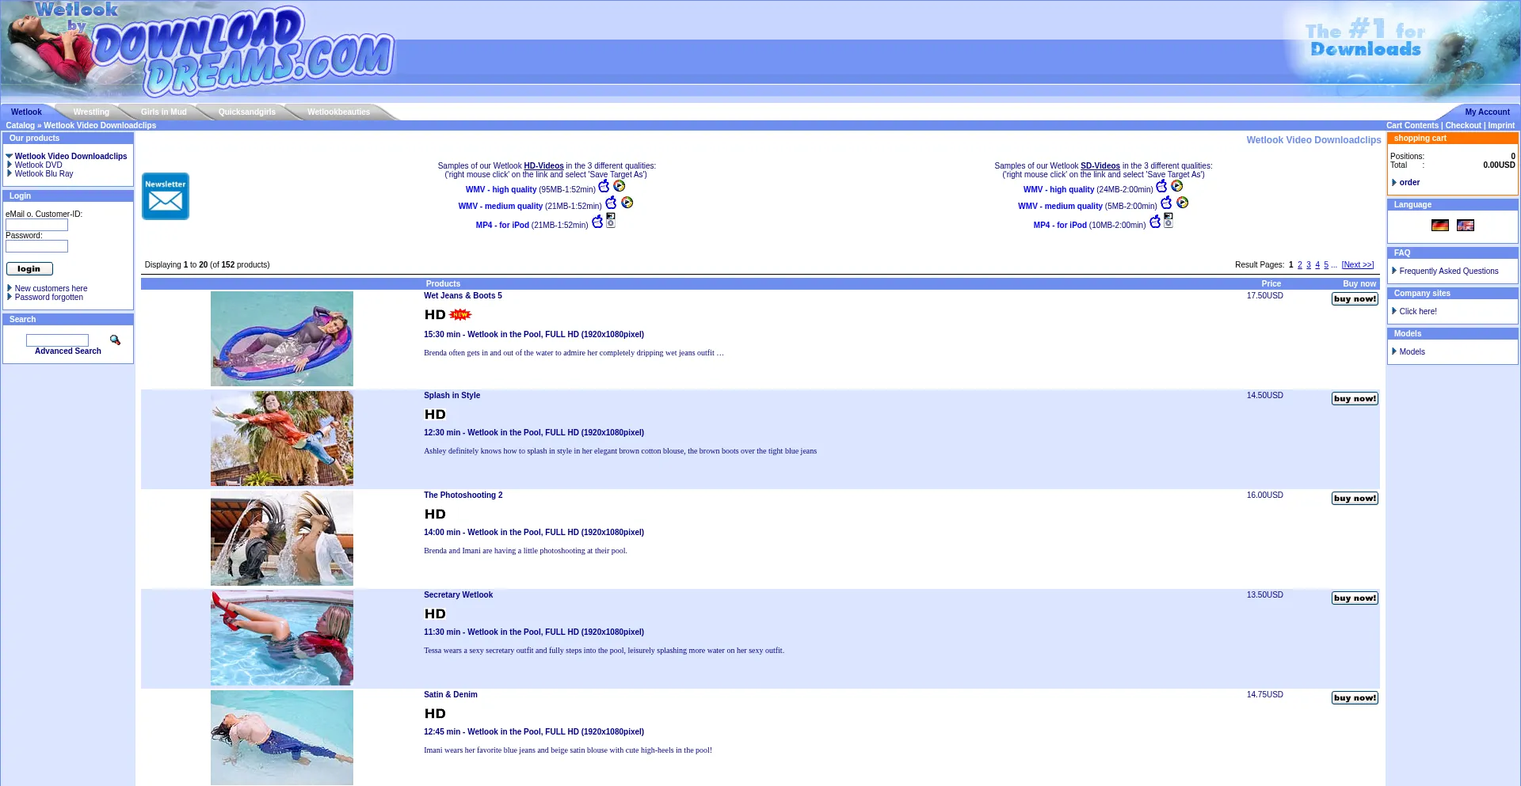Click the login button
This screenshot has width=1521, height=786.
click(29, 269)
